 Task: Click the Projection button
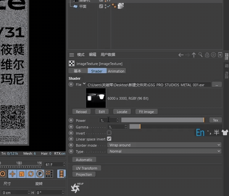84,174
